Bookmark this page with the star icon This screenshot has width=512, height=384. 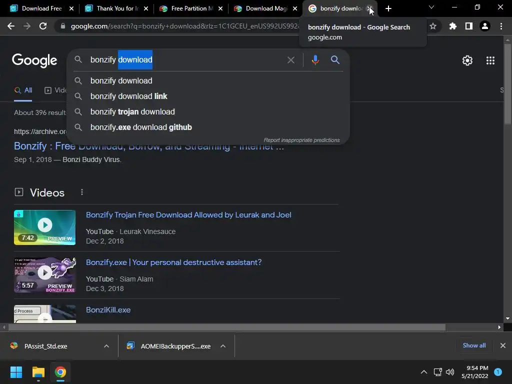pos(433,26)
